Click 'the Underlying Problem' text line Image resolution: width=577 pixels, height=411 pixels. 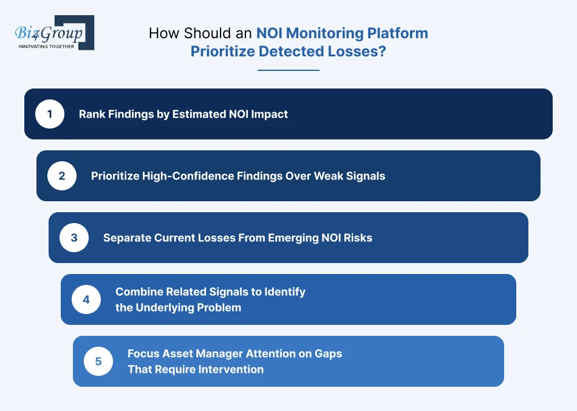click(x=179, y=307)
